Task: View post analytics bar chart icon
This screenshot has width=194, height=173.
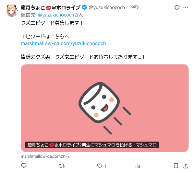Action: point(138,166)
